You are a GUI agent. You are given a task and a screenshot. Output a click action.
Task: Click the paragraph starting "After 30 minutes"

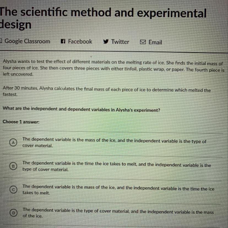107,92
